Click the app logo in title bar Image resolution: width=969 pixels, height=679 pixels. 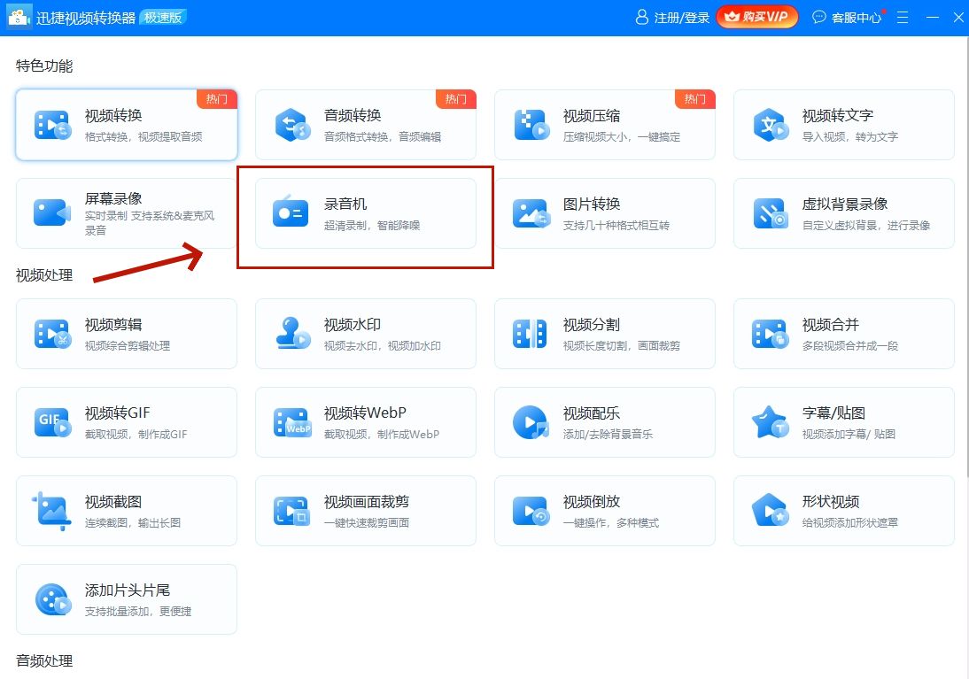[x=19, y=18]
